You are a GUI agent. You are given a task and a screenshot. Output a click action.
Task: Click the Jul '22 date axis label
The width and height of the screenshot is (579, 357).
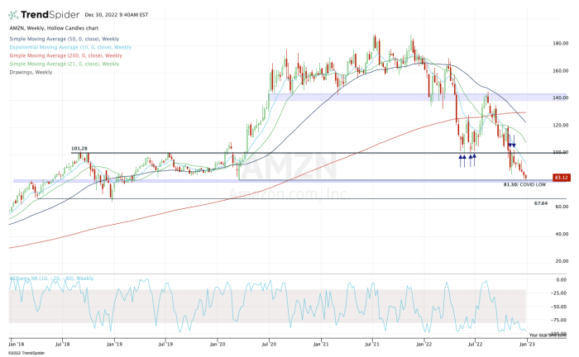click(x=475, y=345)
